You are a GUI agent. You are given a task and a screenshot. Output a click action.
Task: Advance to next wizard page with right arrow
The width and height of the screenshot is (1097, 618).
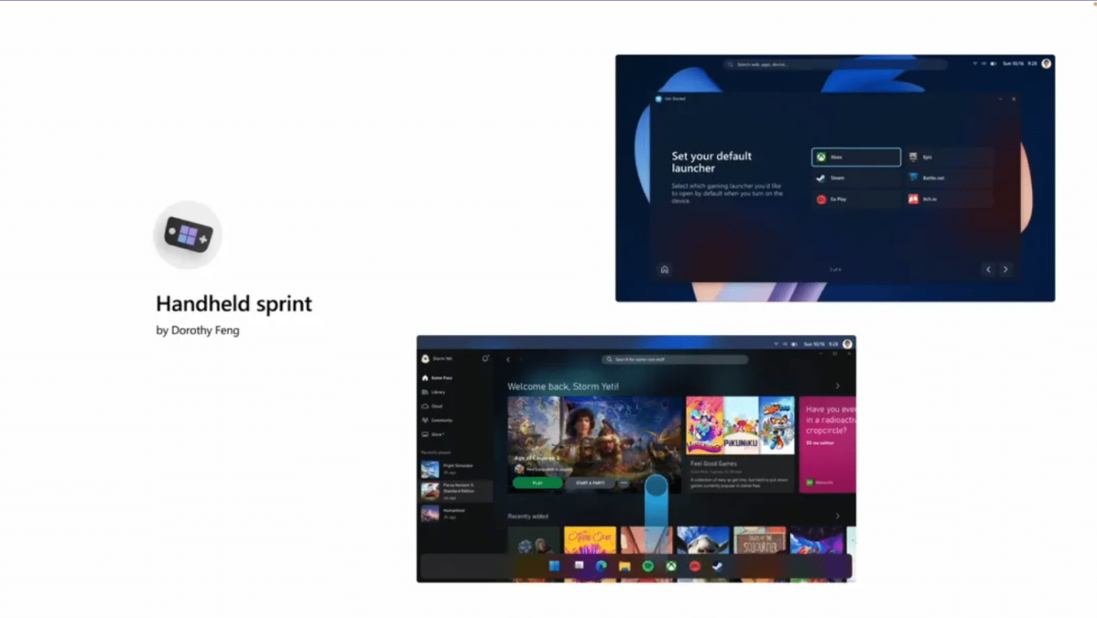click(1005, 269)
